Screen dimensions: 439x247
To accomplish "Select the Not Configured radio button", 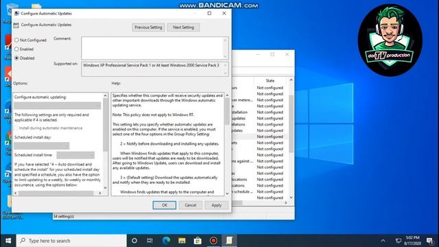I will [x=16, y=40].
